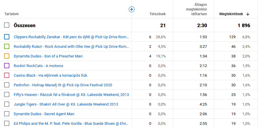Open Clippers Rockabilly Zenekar - Két perc és éjfél link

click(x=71, y=37)
